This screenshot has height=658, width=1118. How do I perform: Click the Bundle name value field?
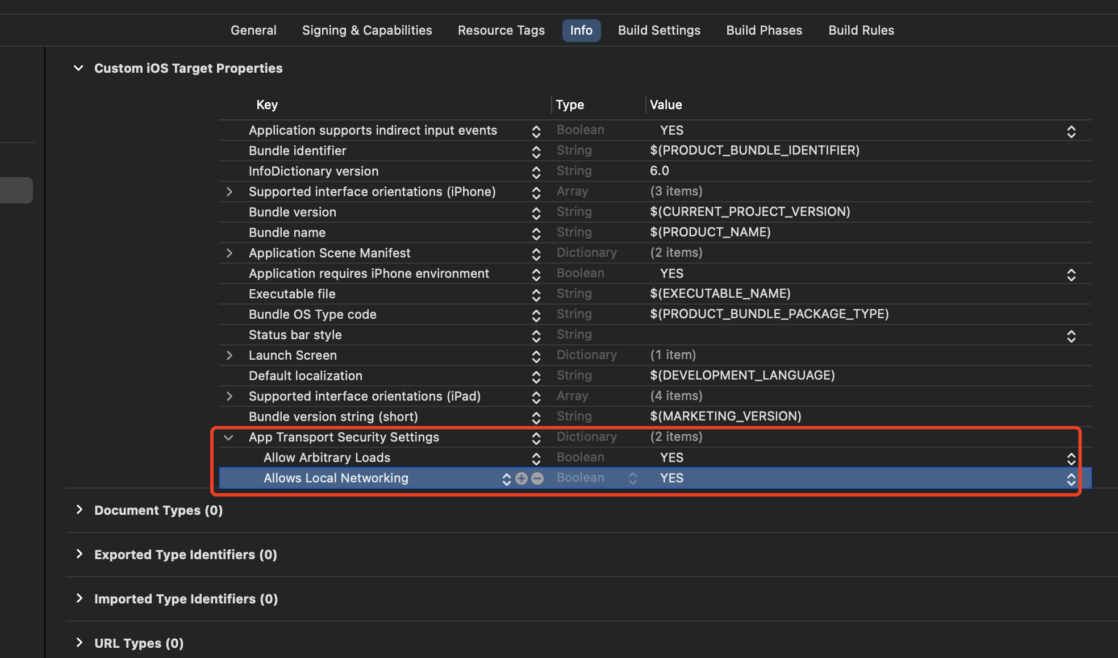click(x=710, y=232)
